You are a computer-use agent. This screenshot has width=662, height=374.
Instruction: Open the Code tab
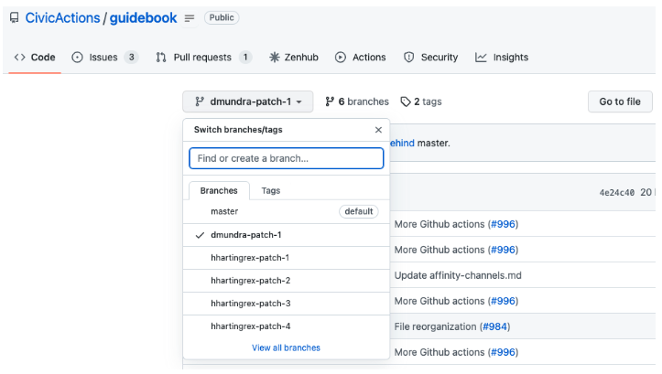coord(35,57)
